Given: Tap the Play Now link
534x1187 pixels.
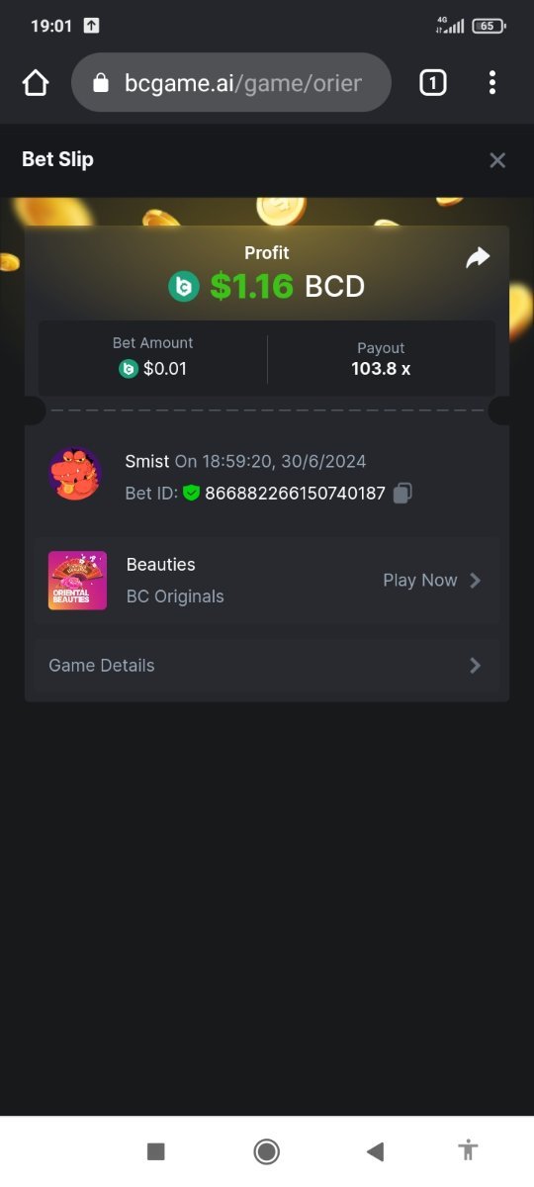Looking at the screenshot, I should point(420,581).
